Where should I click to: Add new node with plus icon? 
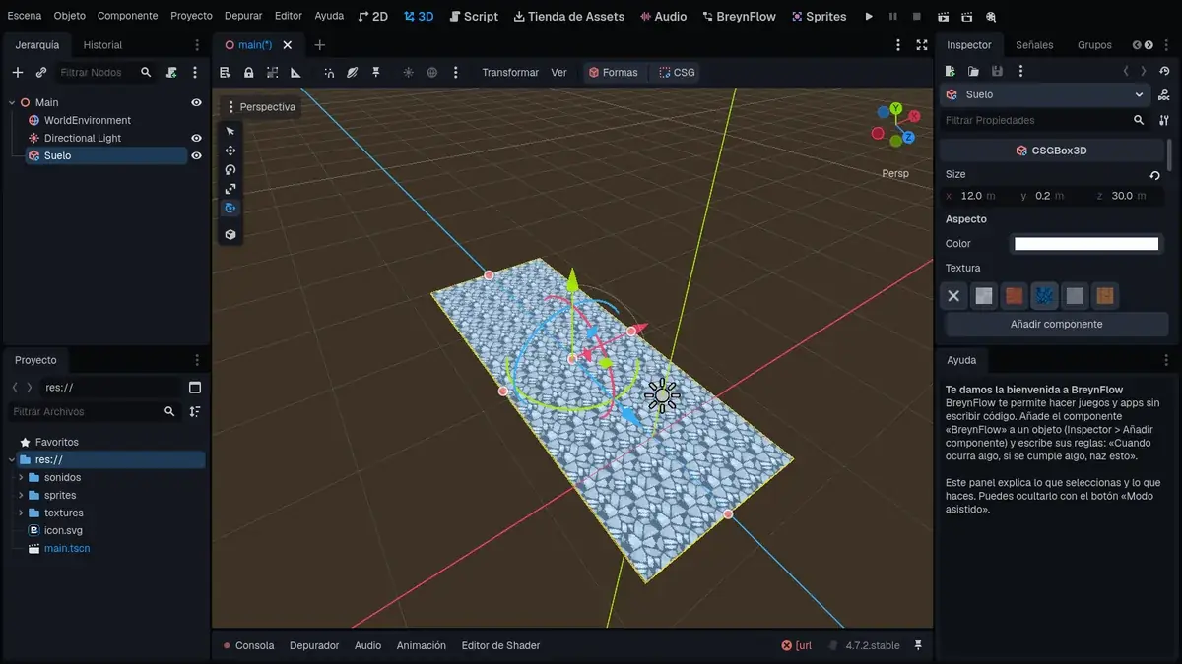(x=17, y=73)
